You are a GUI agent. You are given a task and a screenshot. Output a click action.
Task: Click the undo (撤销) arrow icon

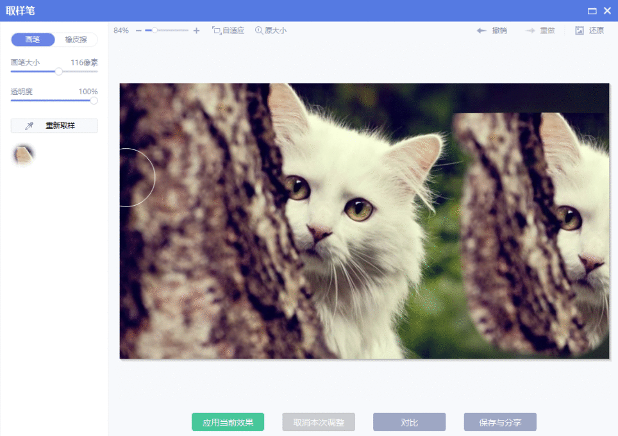click(x=481, y=29)
